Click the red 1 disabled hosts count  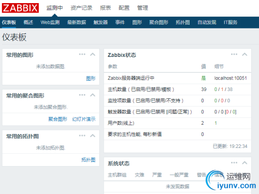222,89
